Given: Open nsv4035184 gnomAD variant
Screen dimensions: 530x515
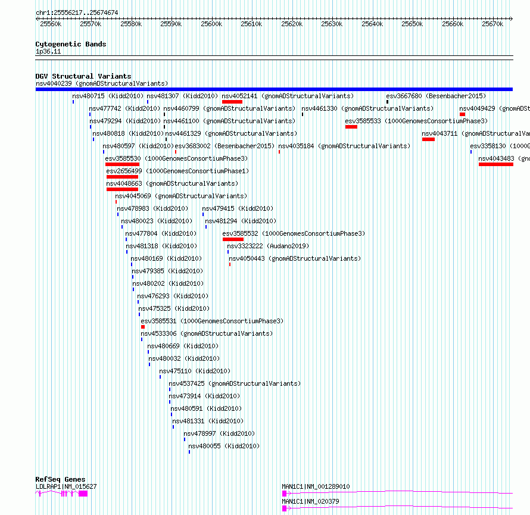Looking at the screenshot, I should click(344, 146).
